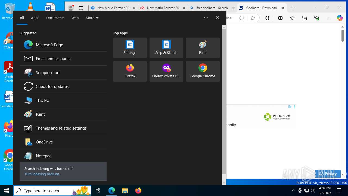348x196 pixels.
Task: Click the Type here to search box
Action: click(52, 191)
